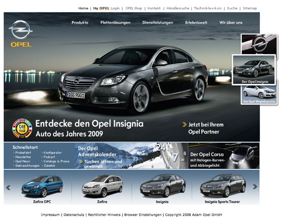Expand the Erlebniswelt navigation menu
The image size is (281, 223).
coord(197,22)
